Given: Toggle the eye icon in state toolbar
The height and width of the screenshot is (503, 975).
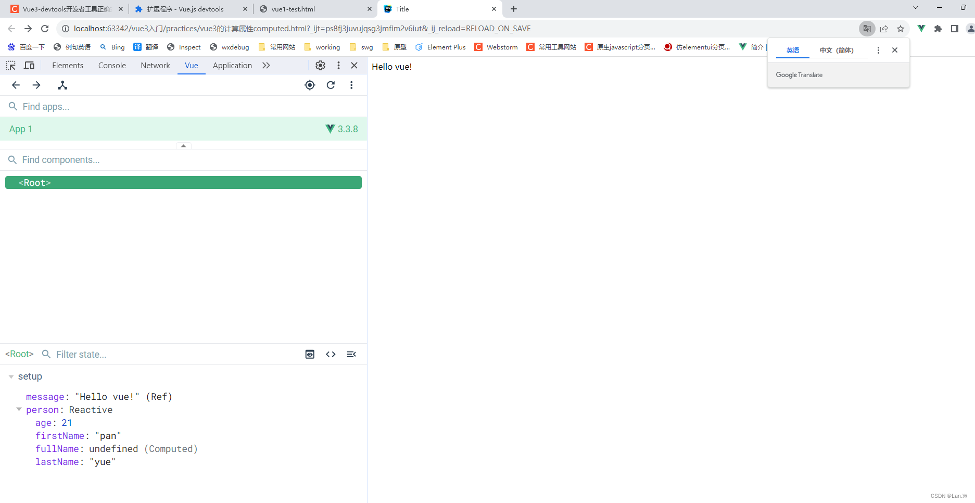Looking at the screenshot, I should click(x=310, y=354).
